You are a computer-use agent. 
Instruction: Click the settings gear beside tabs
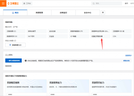(x=103, y=12)
